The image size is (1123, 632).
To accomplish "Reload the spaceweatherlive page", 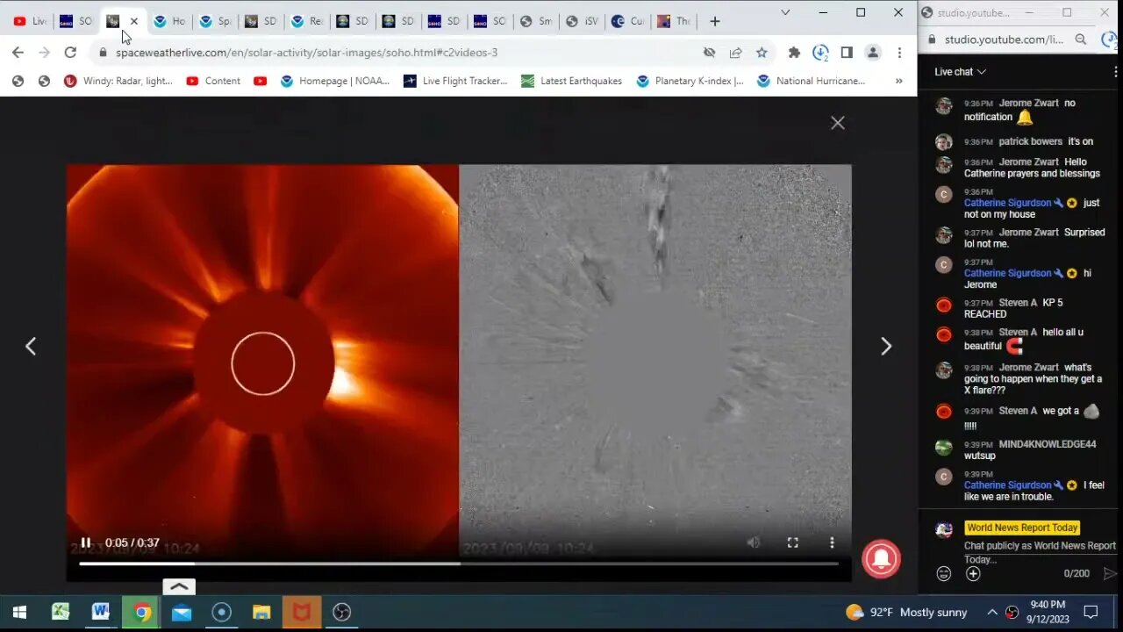I will click(x=70, y=53).
